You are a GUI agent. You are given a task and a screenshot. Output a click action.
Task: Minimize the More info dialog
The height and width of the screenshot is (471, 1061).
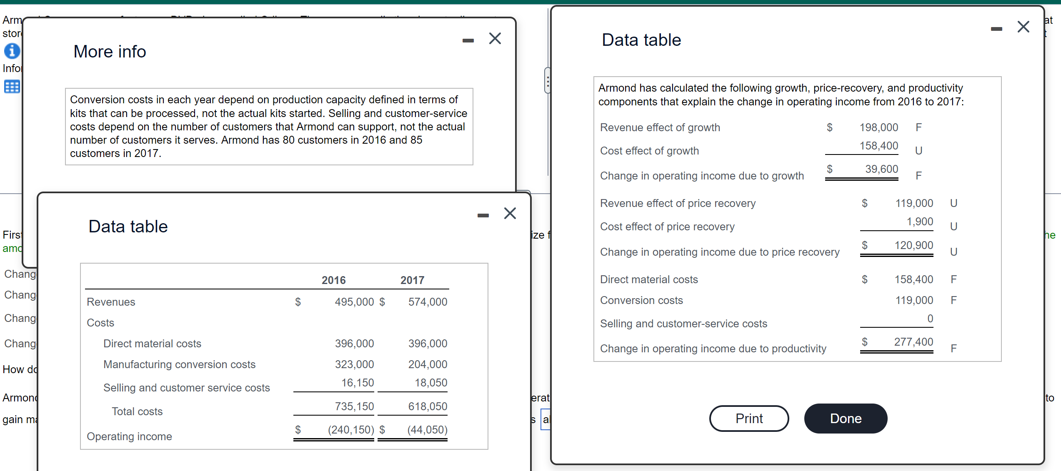pyautogui.click(x=468, y=40)
